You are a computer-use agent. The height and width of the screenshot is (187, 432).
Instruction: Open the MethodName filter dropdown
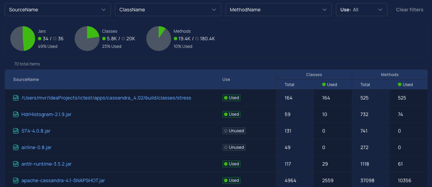278,10
